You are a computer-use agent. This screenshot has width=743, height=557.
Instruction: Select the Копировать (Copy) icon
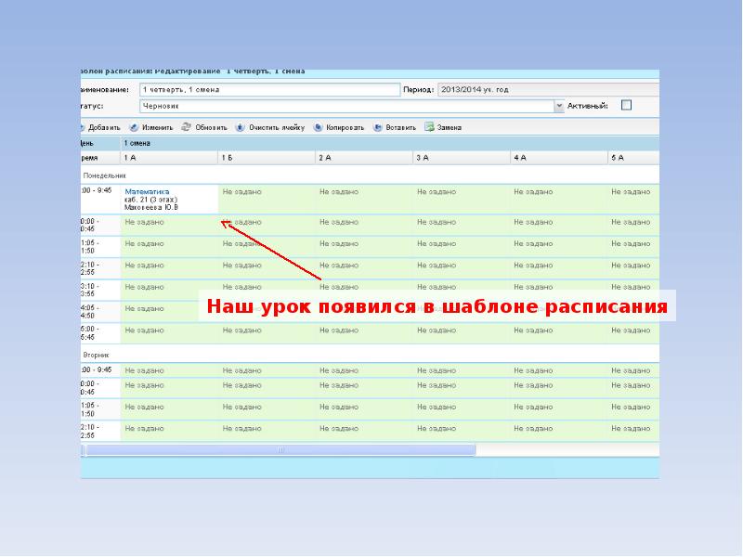[319, 127]
